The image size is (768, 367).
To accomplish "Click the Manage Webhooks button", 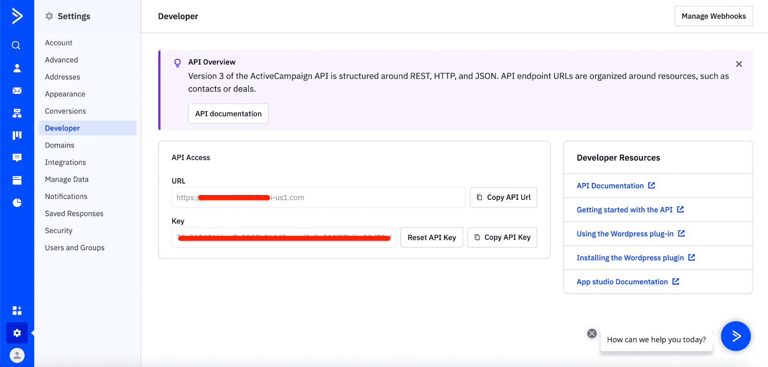I will click(x=713, y=16).
